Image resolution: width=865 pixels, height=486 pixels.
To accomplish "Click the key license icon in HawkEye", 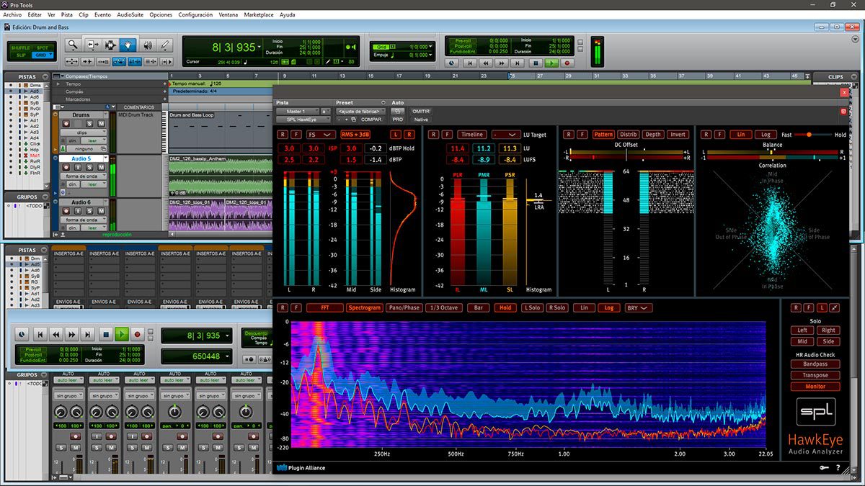I will point(823,468).
